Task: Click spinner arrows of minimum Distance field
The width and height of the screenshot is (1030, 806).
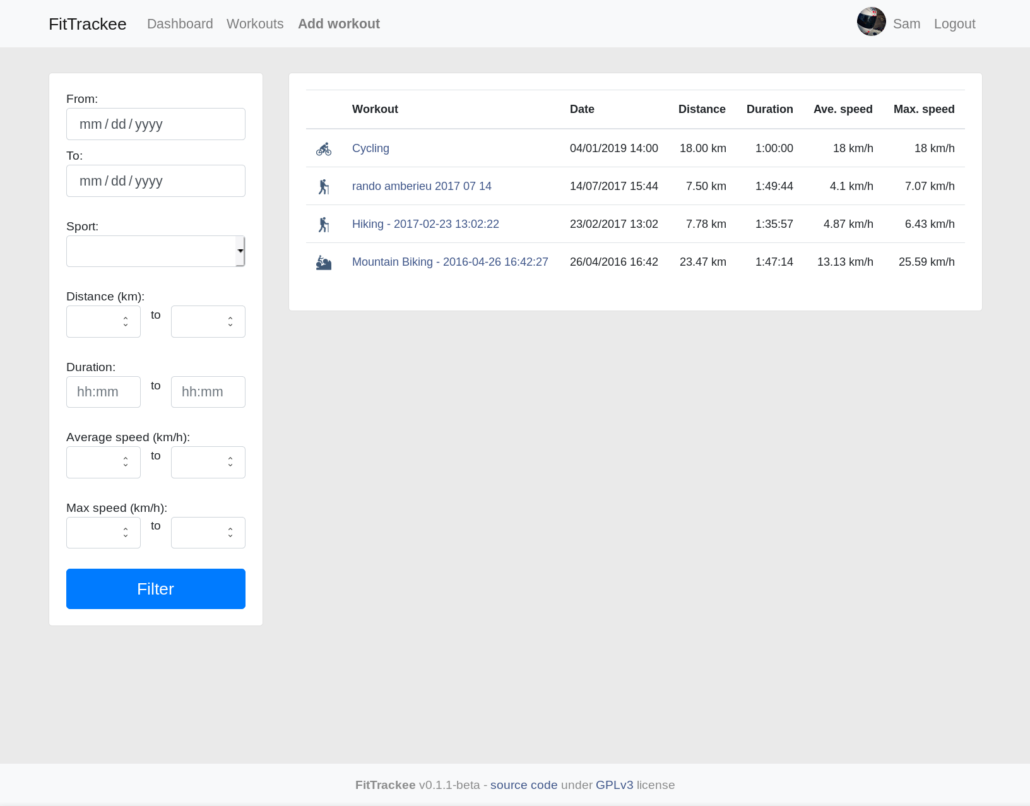Action: (x=126, y=322)
